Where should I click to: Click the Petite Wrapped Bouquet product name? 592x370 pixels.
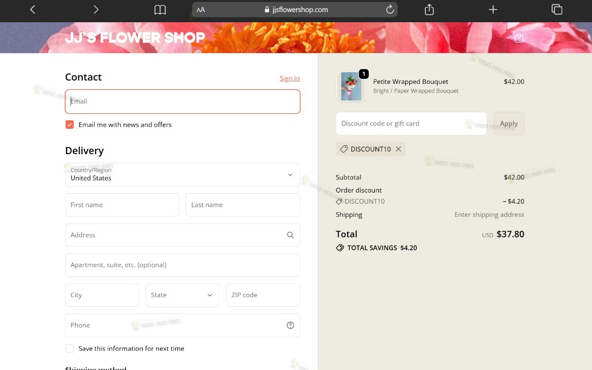pos(410,81)
